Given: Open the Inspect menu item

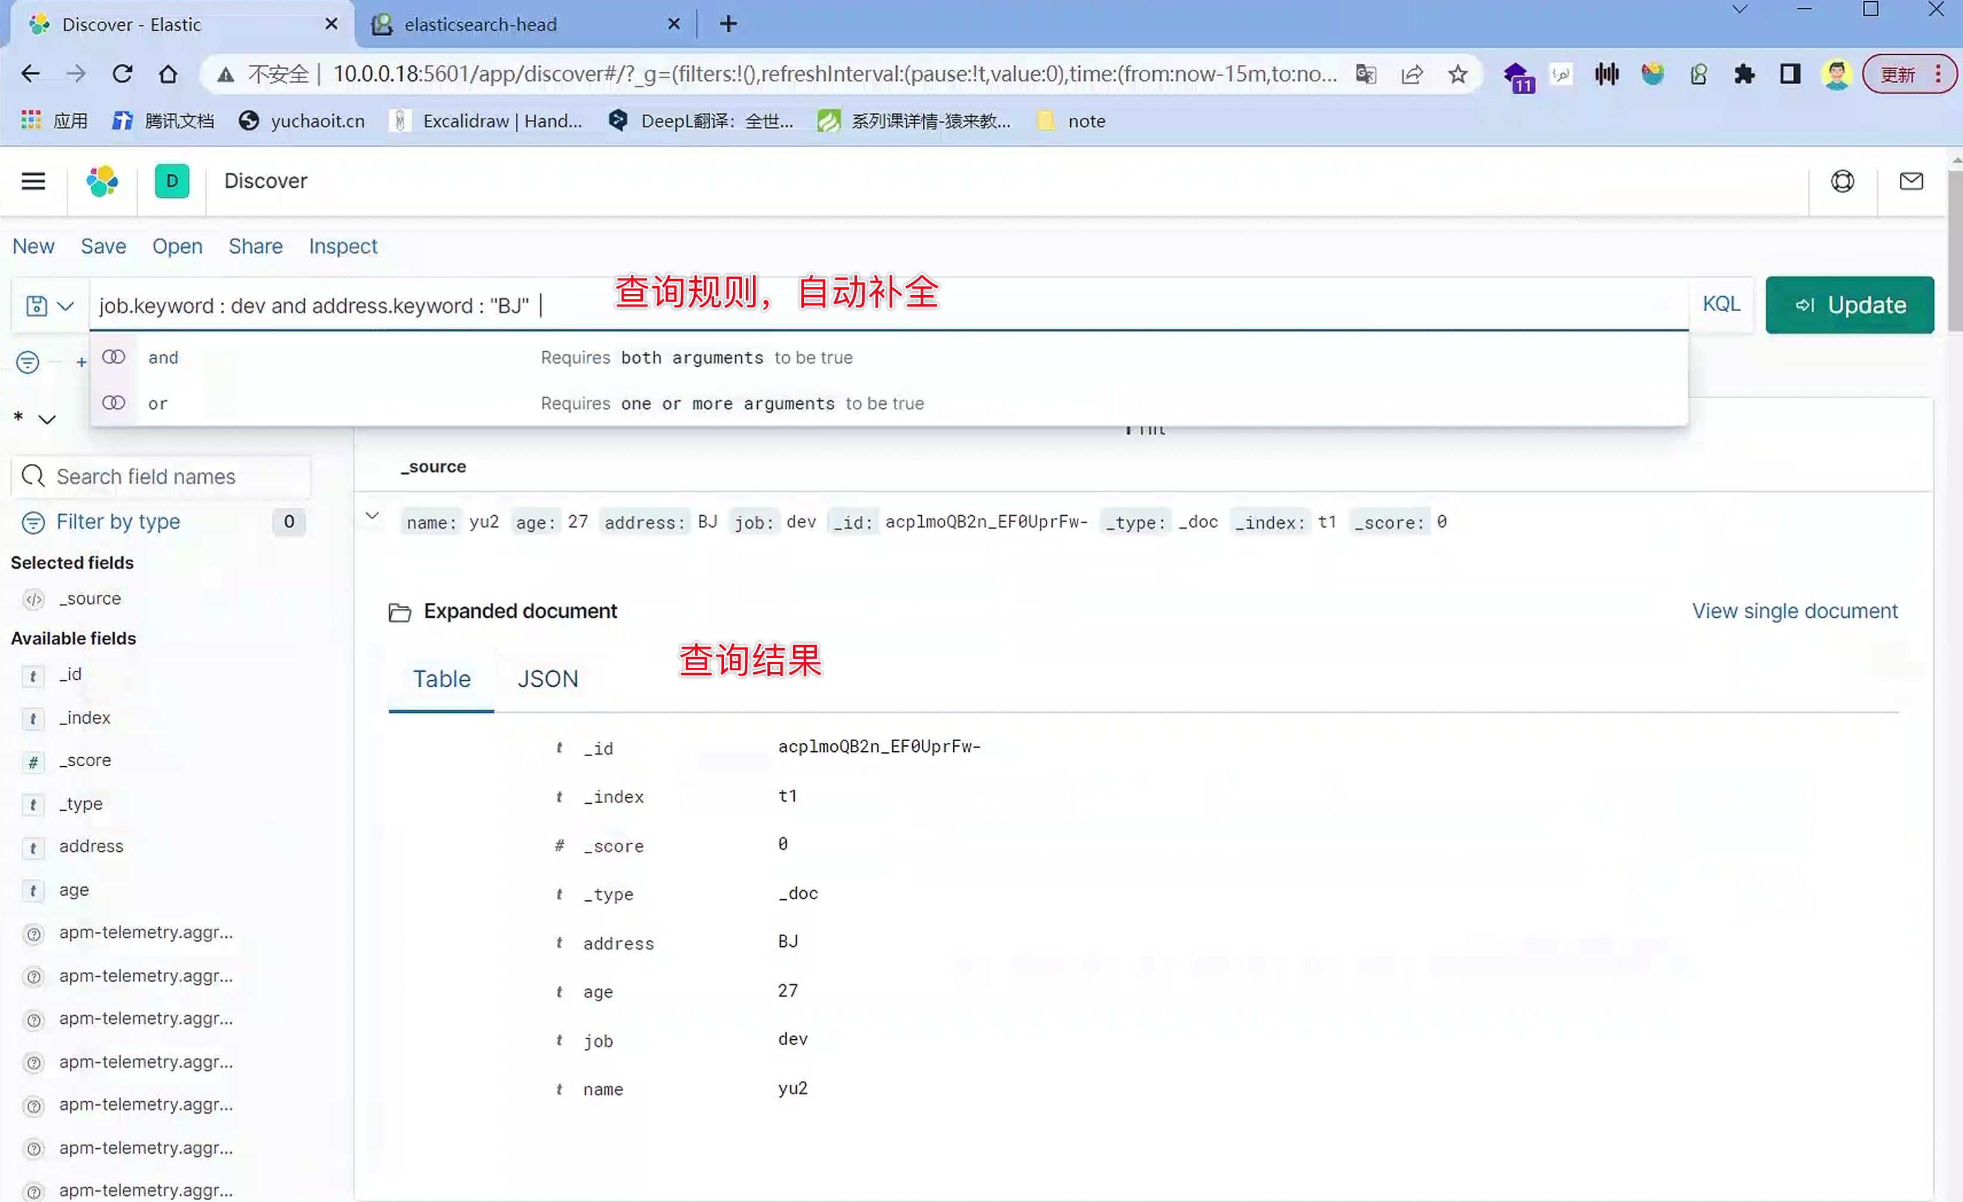Looking at the screenshot, I should coord(342,247).
